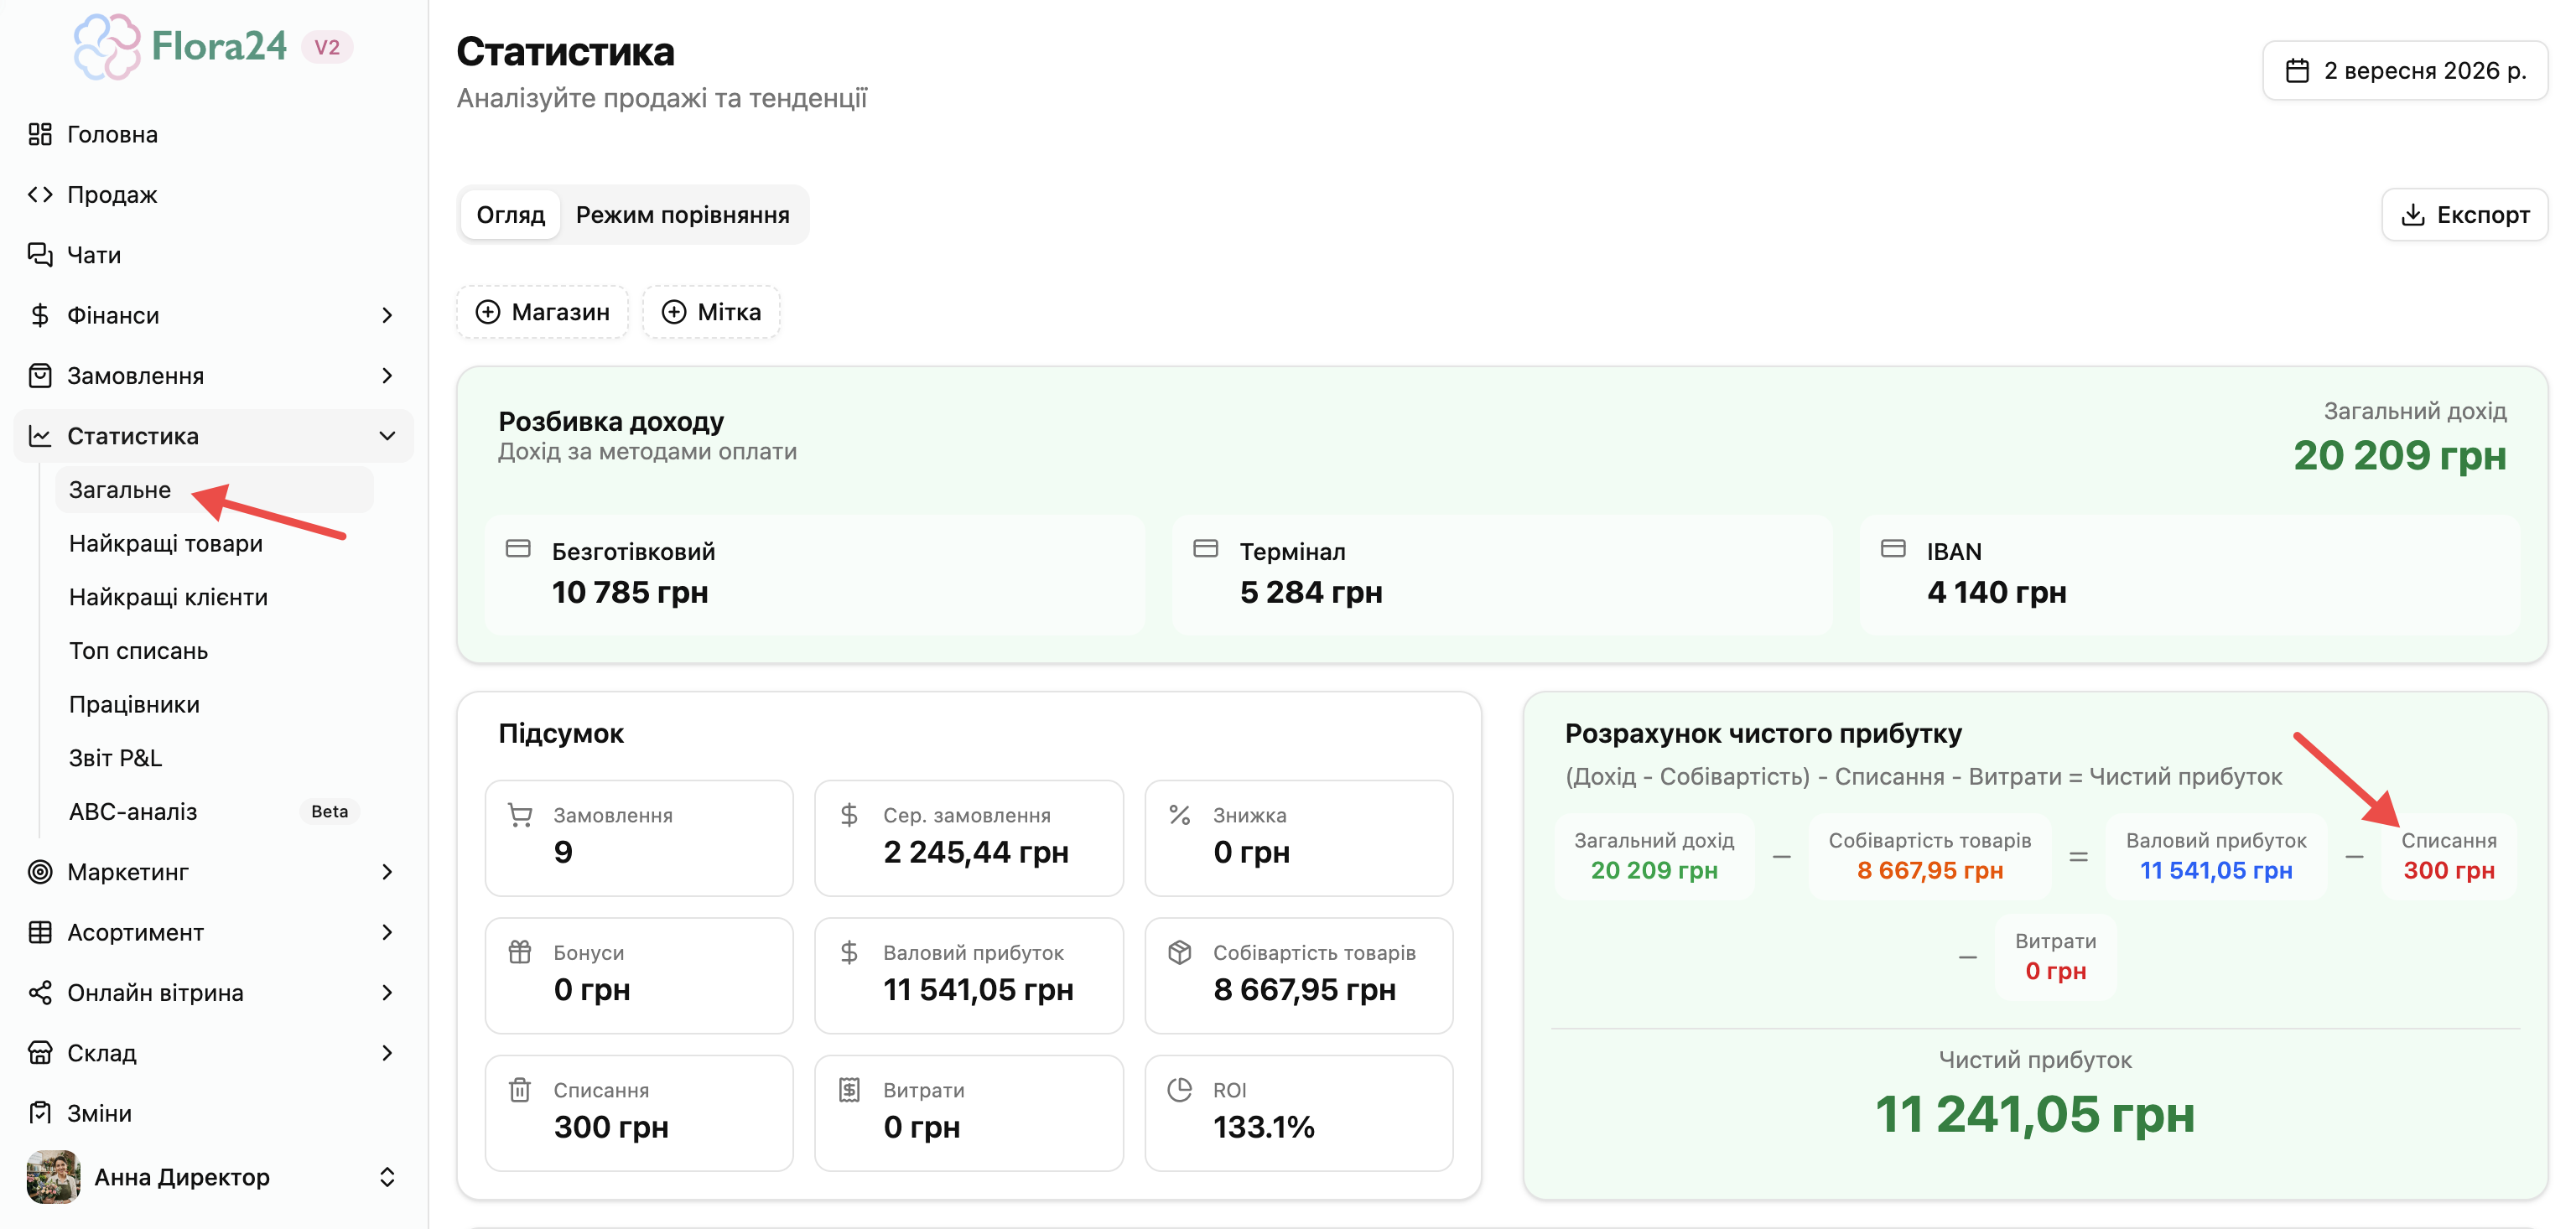Click the Flora24 flower logo
The height and width of the screenshot is (1229, 2576).
coord(107,46)
